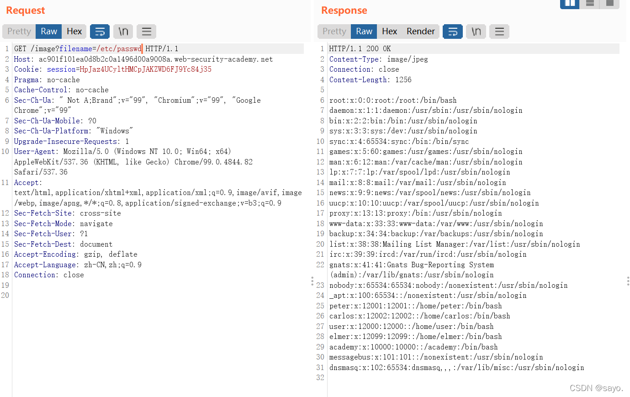Click the elmer:x:12099 passwd entry

click(416, 336)
